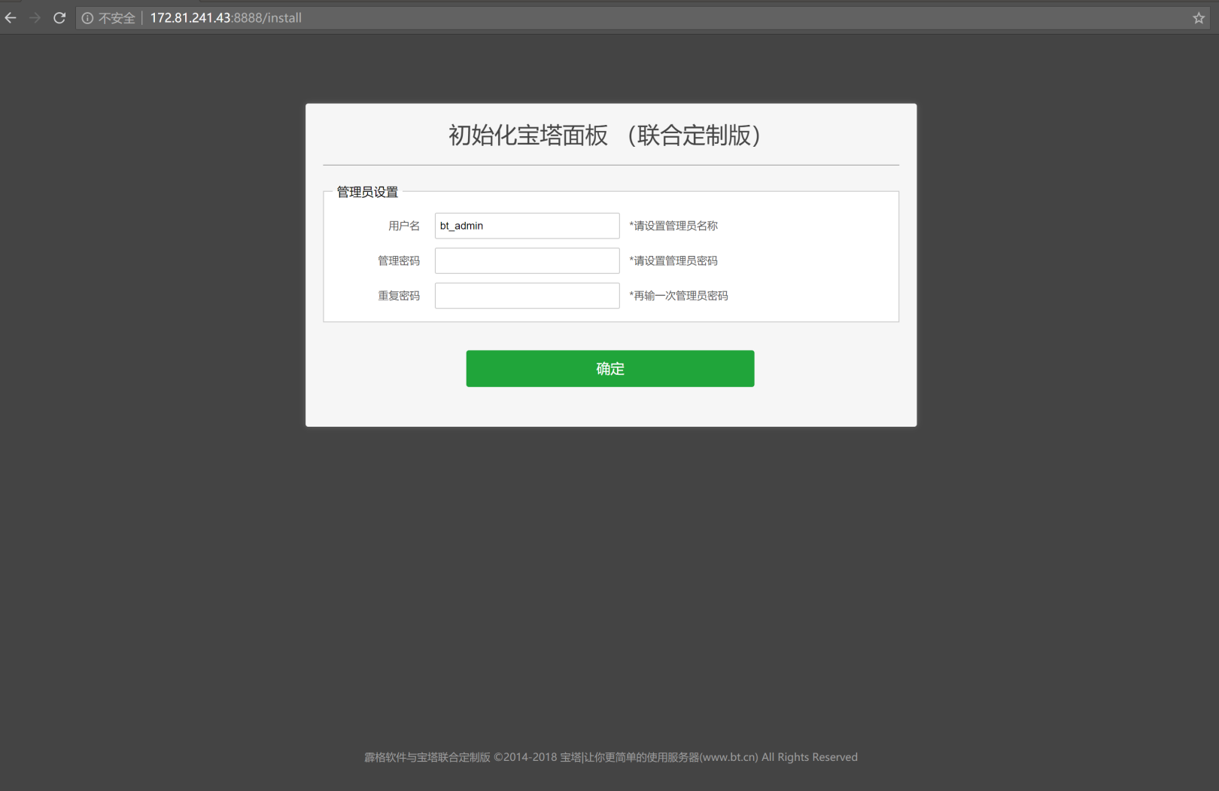This screenshot has width=1219, height=791.
Task: Click the page reload icon
Action: click(59, 17)
